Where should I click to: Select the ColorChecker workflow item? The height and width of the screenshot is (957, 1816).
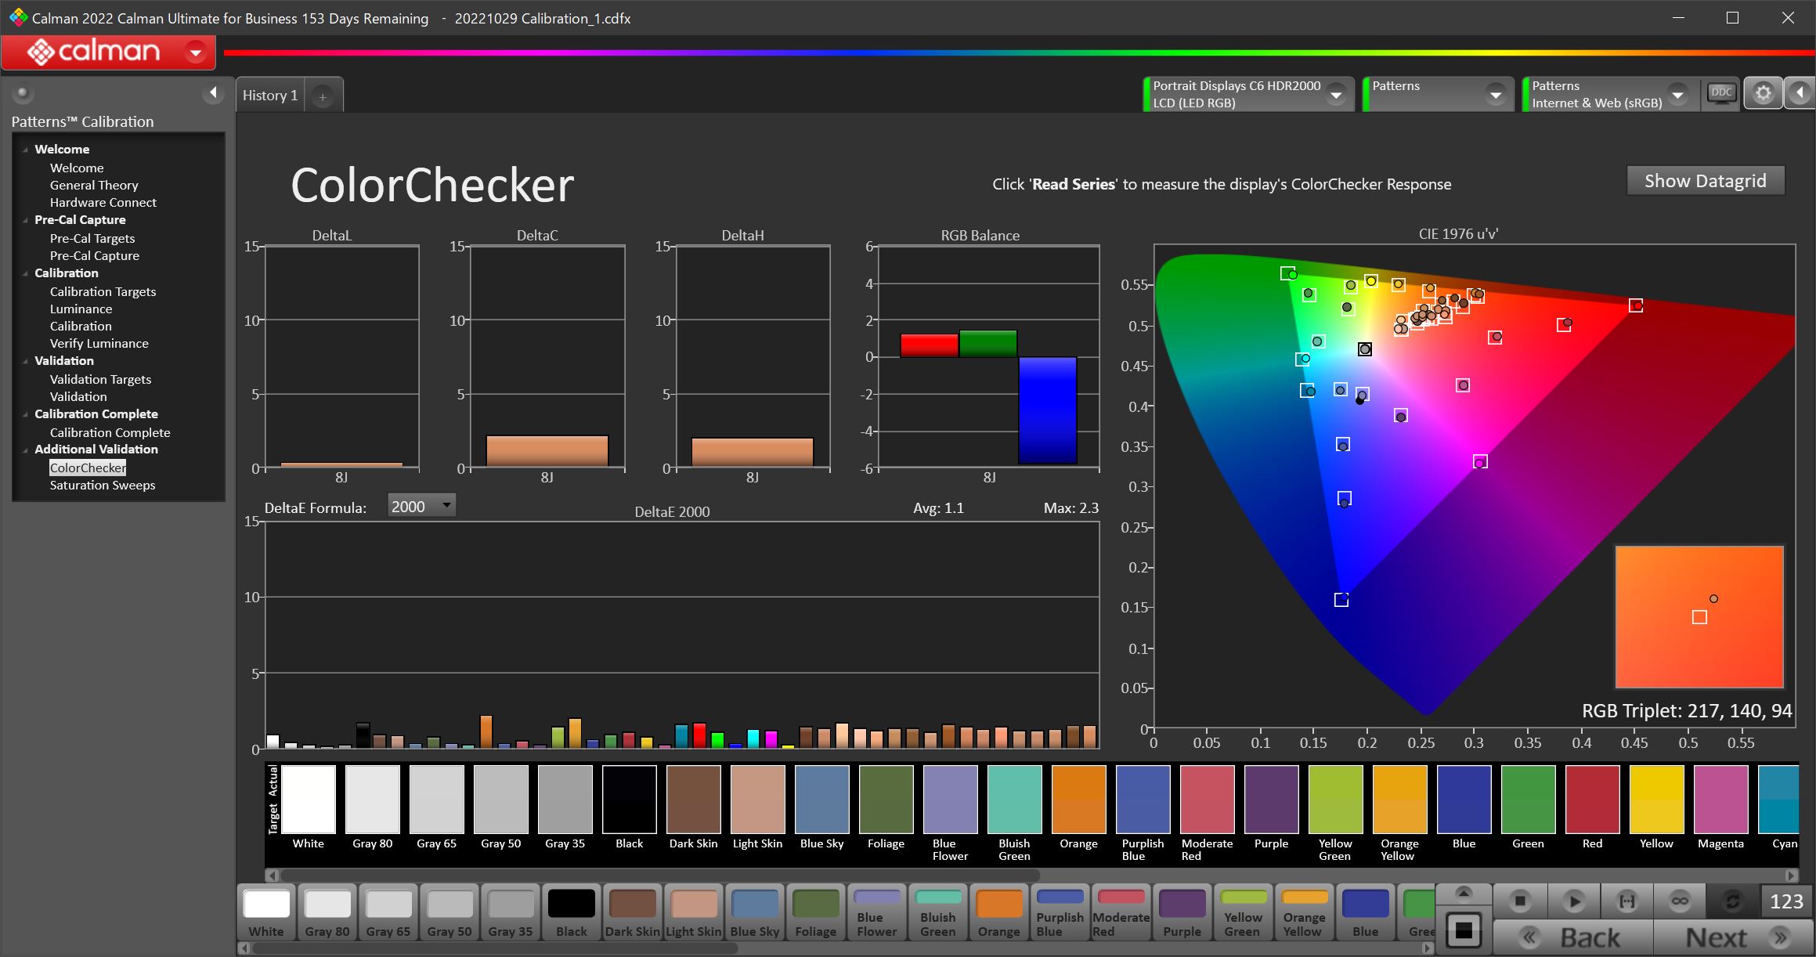(x=88, y=468)
